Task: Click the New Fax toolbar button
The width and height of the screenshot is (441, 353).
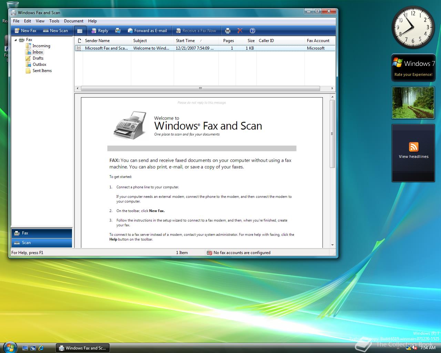Action: [x=25, y=31]
